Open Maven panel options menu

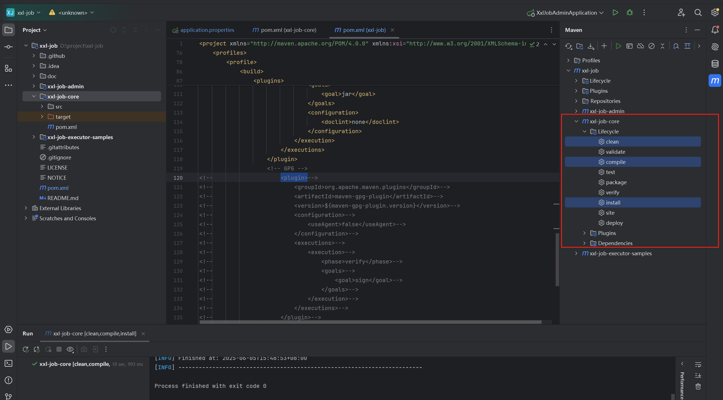pyautogui.click(x=686, y=30)
